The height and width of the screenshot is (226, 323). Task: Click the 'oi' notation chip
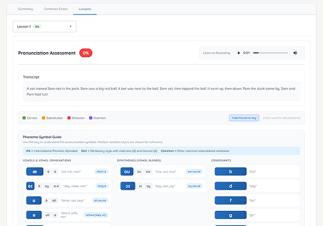click(x=140, y=186)
